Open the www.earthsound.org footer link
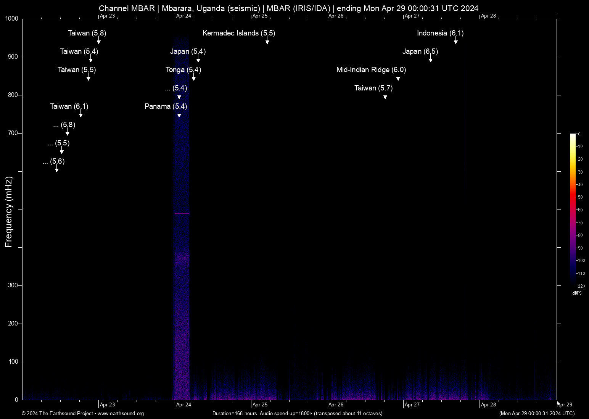Viewport: 589px width, 419px height. pyautogui.click(x=121, y=414)
